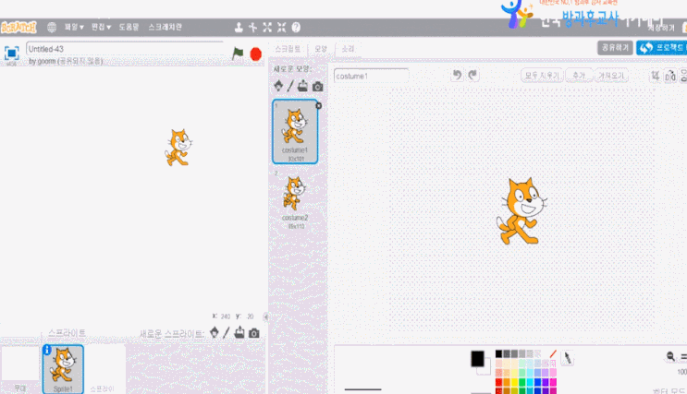Choose new sprite from library

tap(215, 333)
